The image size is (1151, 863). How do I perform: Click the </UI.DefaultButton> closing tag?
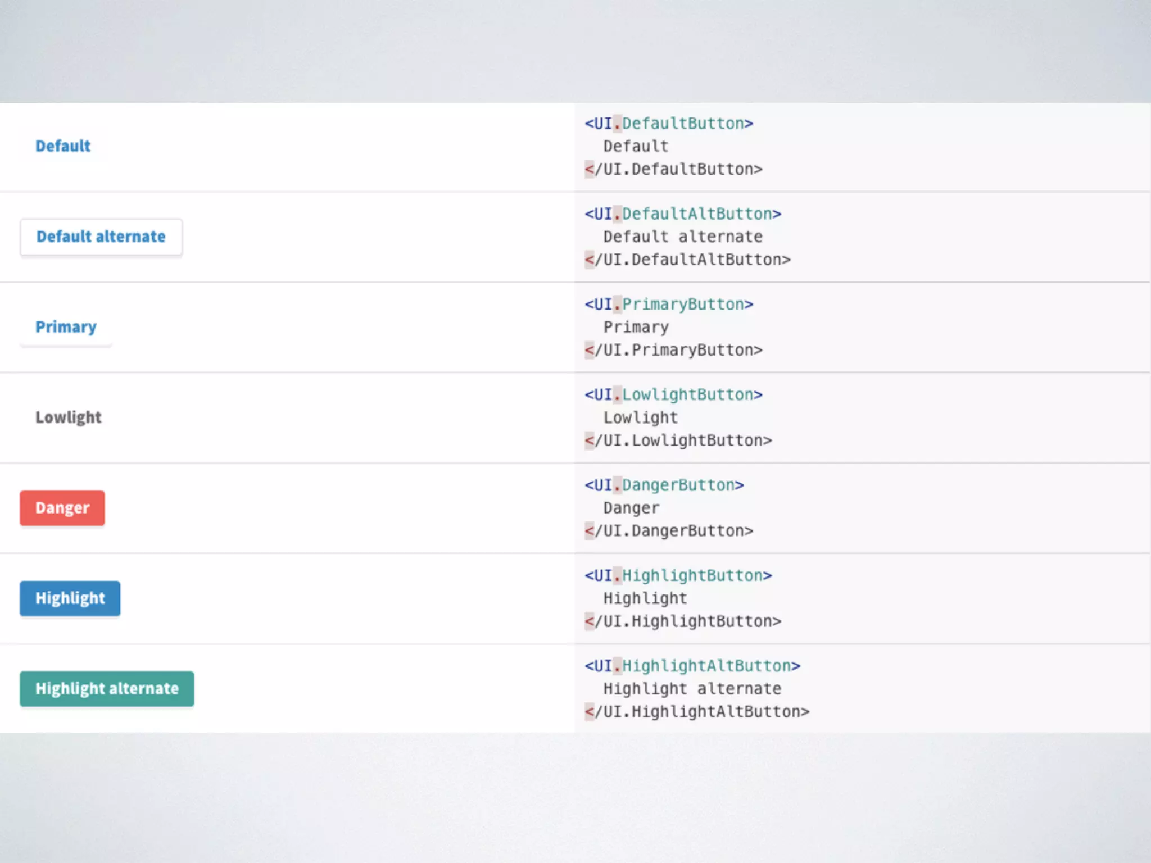[x=673, y=169]
